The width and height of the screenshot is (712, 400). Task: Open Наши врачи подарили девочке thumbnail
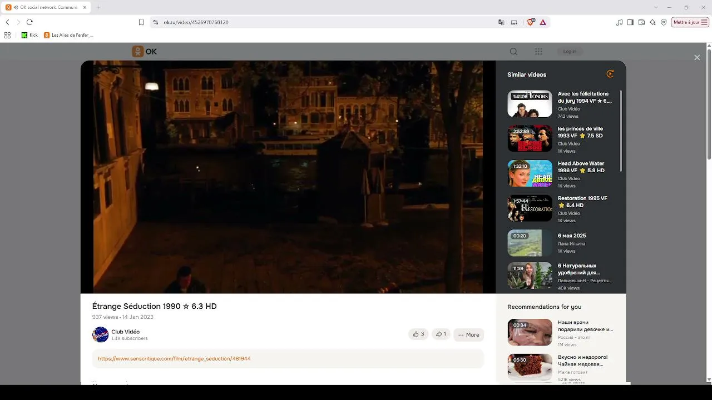tap(530, 332)
